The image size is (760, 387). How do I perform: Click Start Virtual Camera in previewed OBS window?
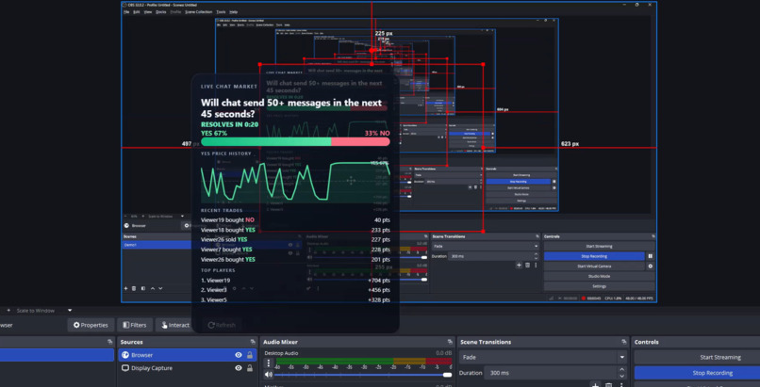pos(594,266)
